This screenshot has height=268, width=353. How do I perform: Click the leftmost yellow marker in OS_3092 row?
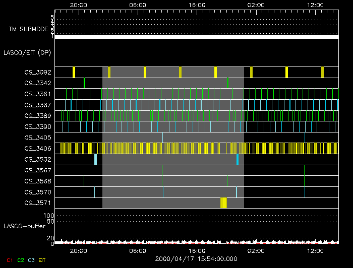[74, 72]
